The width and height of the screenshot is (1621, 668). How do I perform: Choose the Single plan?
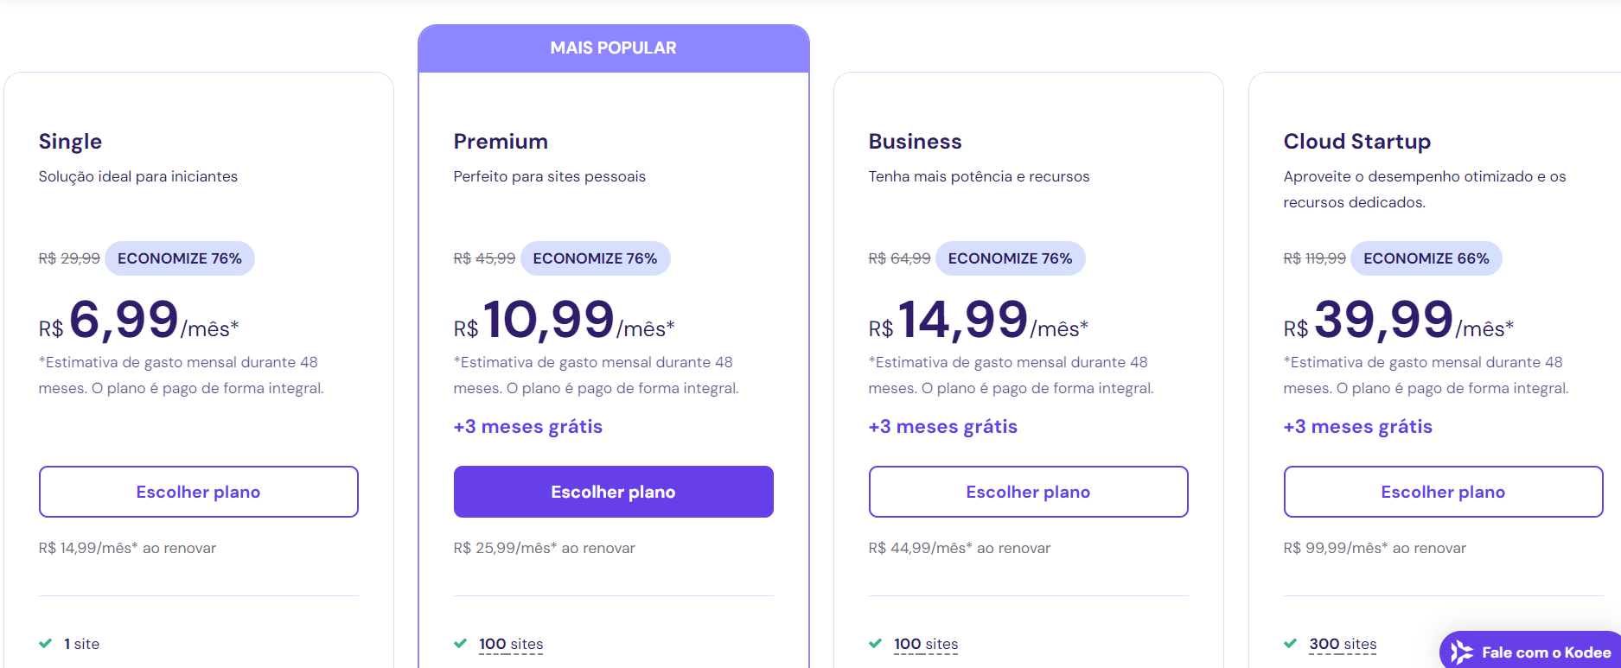point(199,492)
